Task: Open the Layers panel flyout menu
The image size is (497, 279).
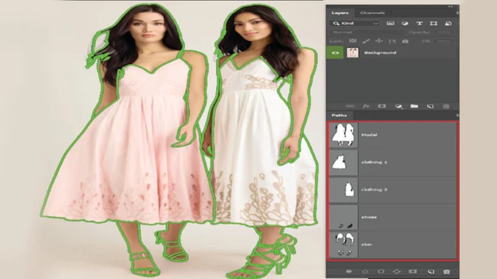Action: [x=457, y=13]
